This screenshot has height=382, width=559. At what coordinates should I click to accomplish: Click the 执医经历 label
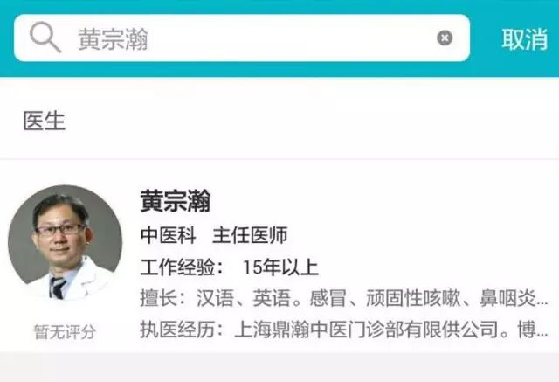[177, 330]
